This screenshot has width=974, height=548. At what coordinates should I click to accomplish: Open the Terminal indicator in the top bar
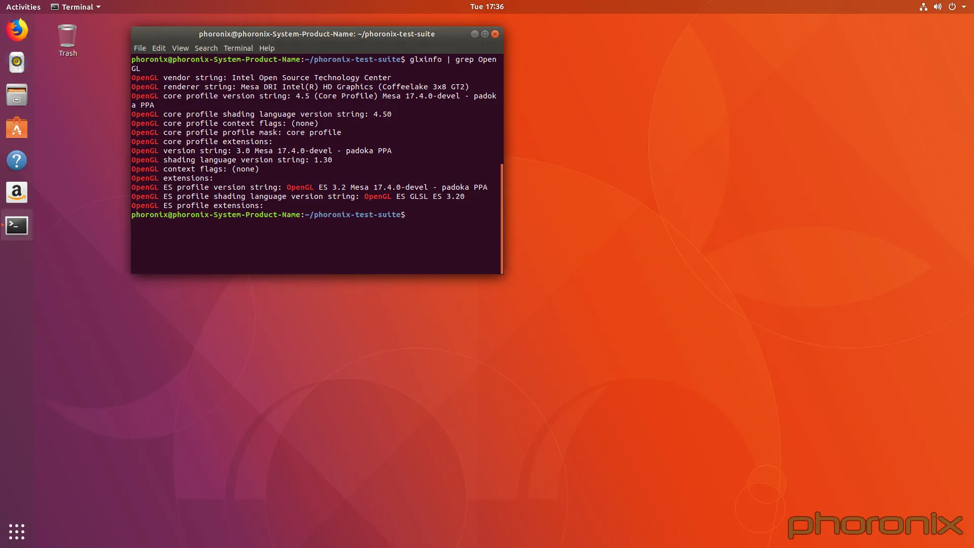pyautogui.click(x=75, y=7)
